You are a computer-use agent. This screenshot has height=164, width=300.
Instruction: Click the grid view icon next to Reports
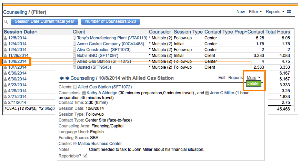(289, 12)
